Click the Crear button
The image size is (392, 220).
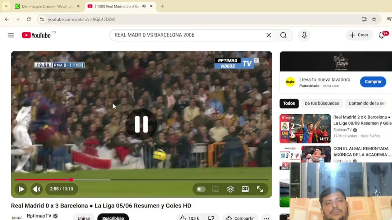(x=359, y=35)
